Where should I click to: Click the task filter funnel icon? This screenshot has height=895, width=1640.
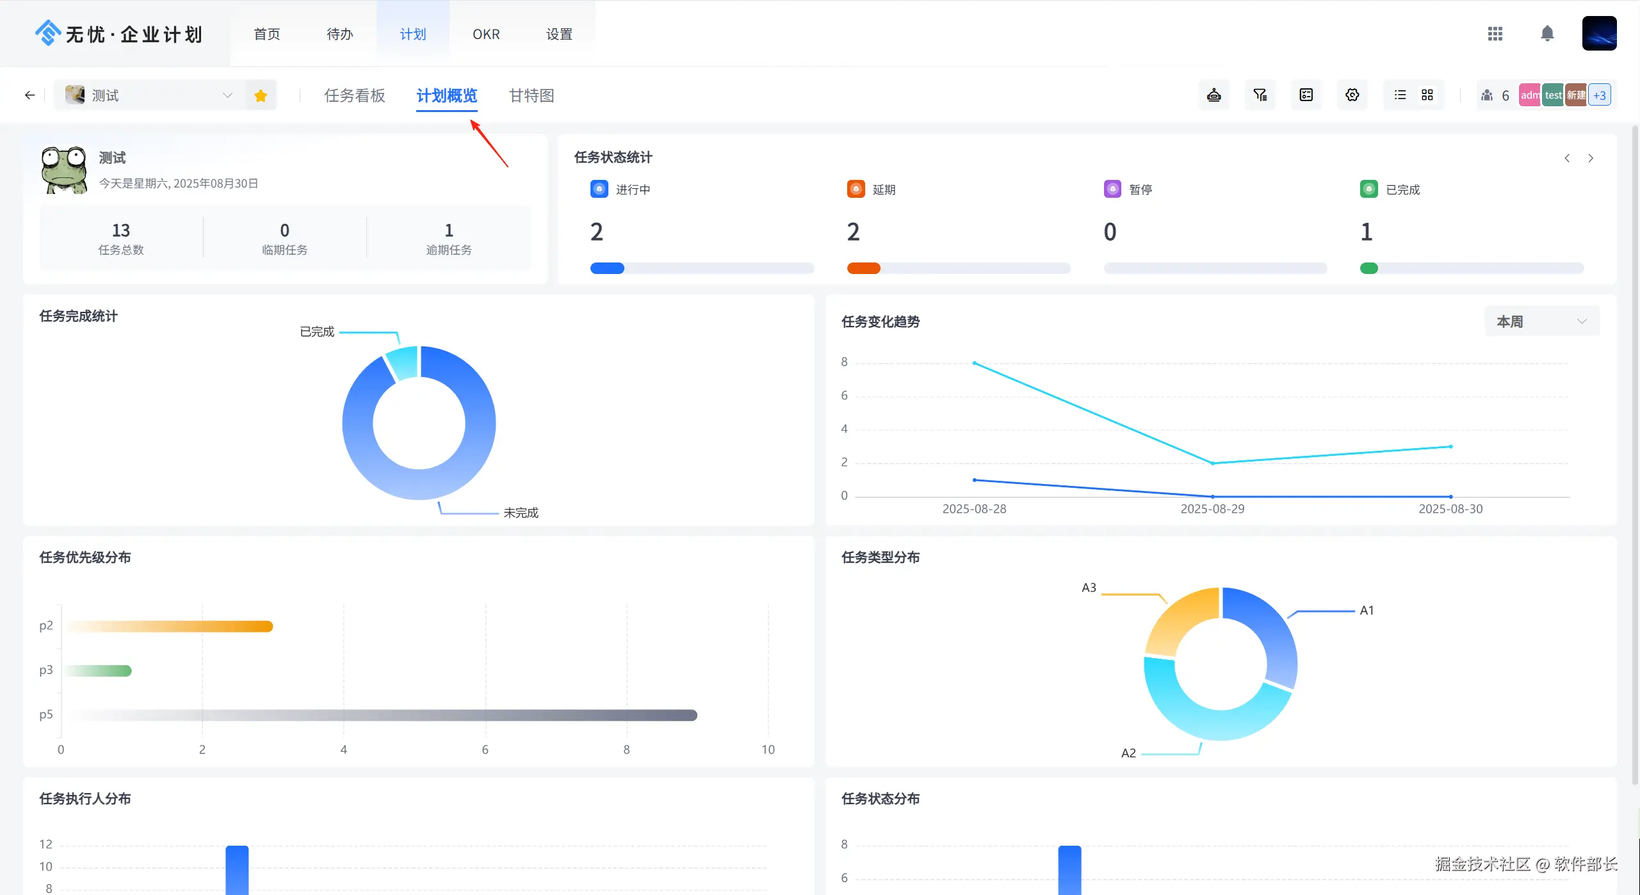click(x=1260, y=95)
